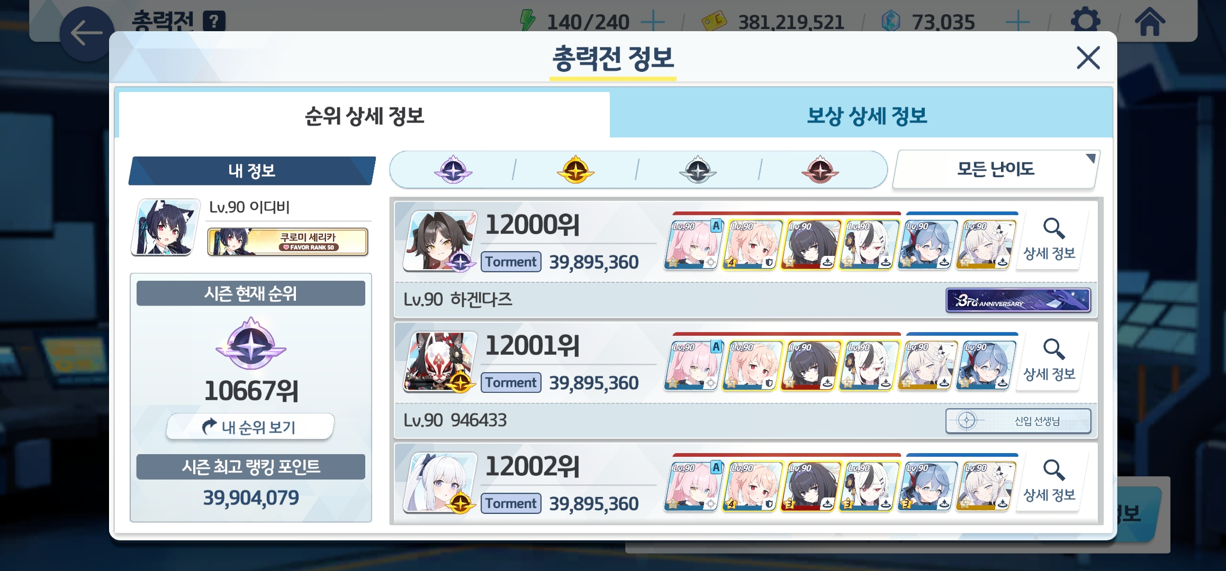Open the settings gear icon

click(1085, 22)
